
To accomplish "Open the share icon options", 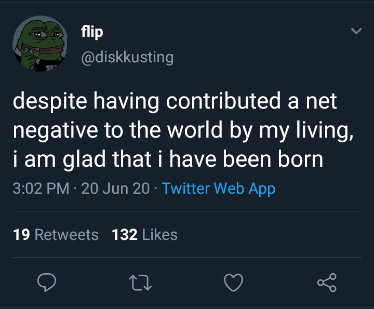I will pos(327,283).
